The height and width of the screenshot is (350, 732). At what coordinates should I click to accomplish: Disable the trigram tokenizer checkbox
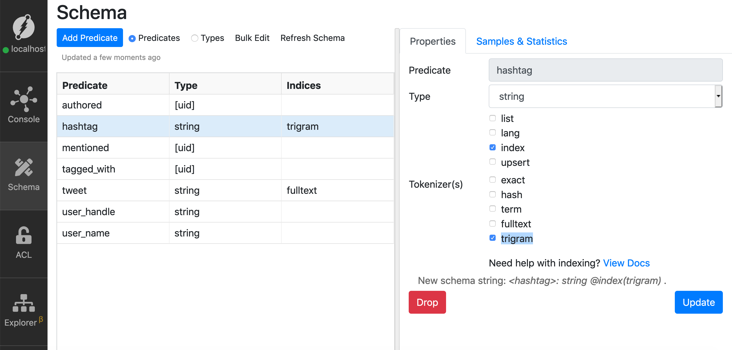click(493, 238)
